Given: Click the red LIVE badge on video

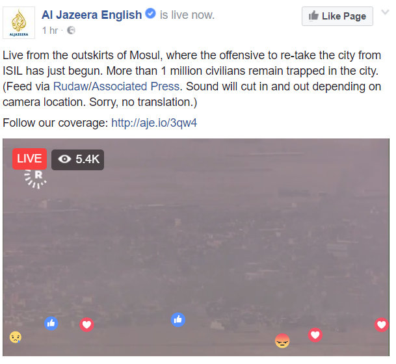Looking at the screenshot, I should click(29, 159).
